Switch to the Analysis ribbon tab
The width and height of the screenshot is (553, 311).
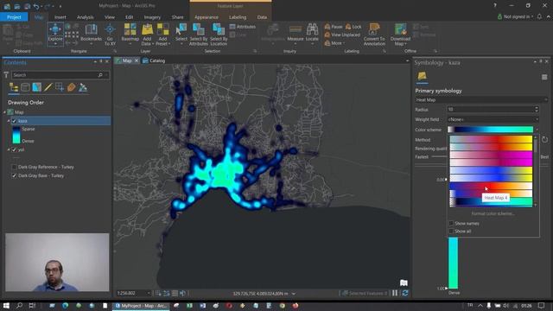(x=85, y=17)
